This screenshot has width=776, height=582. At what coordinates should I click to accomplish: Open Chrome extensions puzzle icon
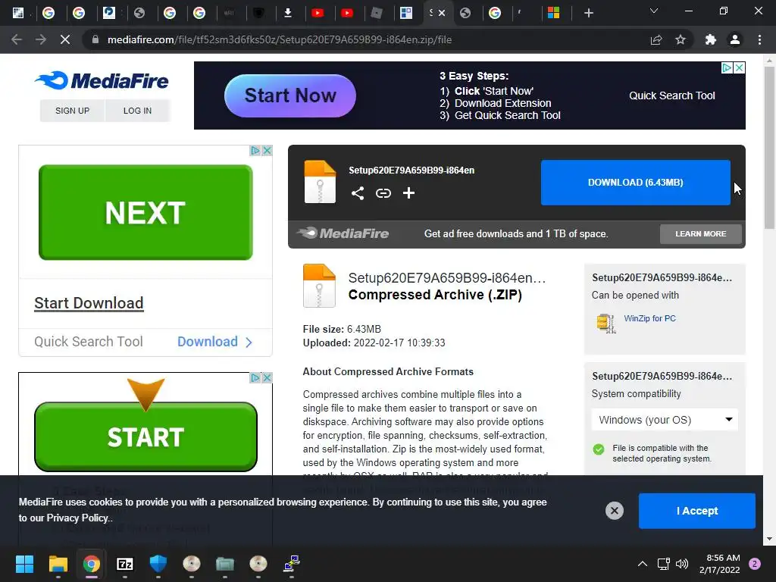pyautogui.click(x=711, y=39)
